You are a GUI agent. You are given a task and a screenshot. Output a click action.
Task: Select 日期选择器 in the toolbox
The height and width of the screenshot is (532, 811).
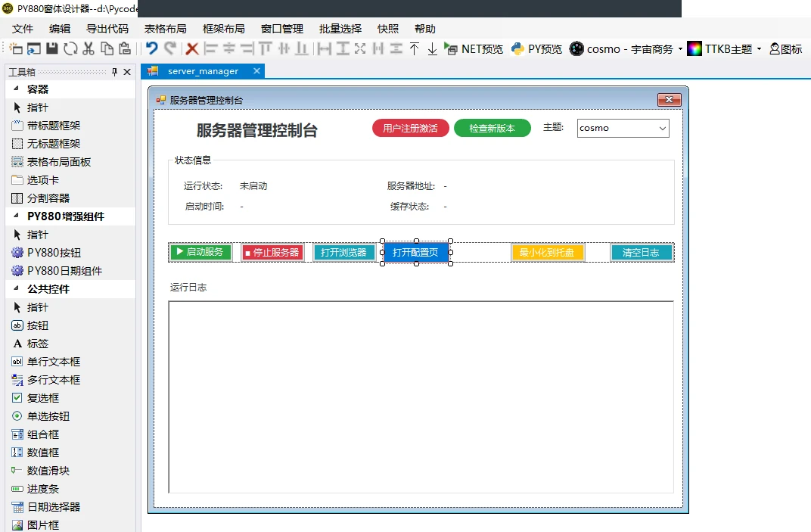tap(71, 506)
